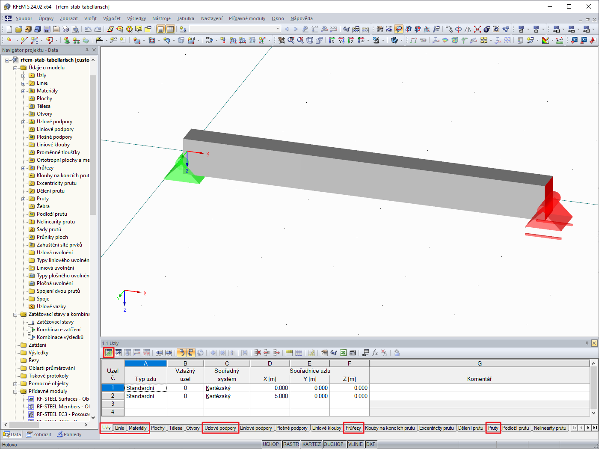Viewport: 599px width, 449px height.
Task: Select Zatěžovací stavy tree item
Action: click(x=55, y=322)
